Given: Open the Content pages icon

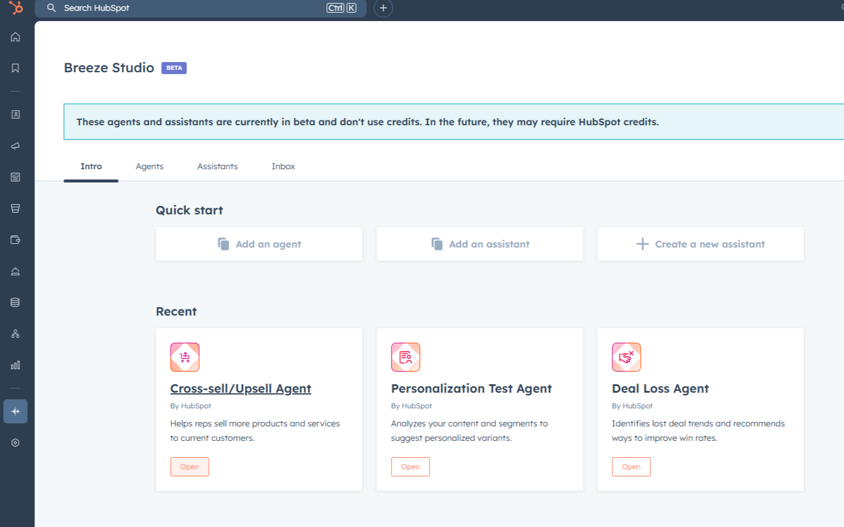Looking at the screenshot, I should [x=16, y=176].
